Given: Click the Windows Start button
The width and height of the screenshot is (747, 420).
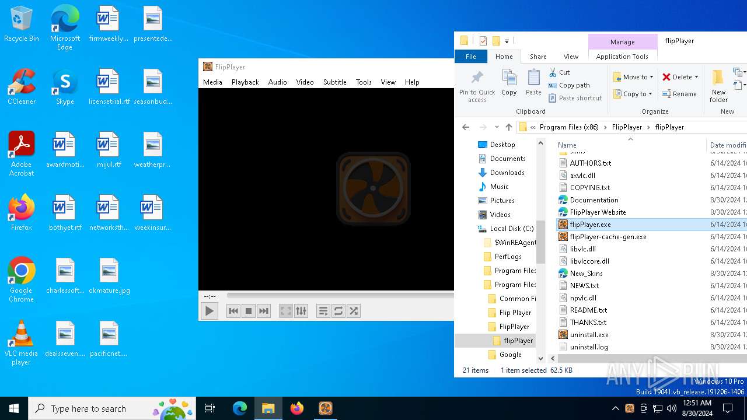Looking at the screenshot, I should (14, 408).
